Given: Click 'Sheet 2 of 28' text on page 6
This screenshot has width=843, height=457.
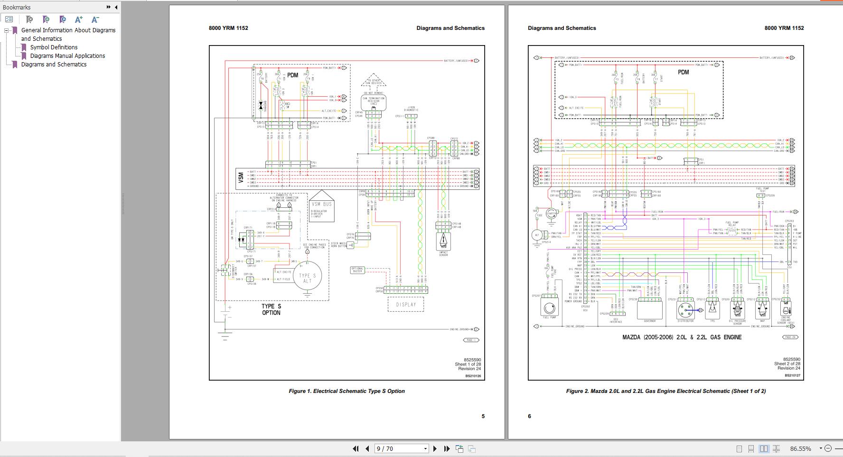Looking at the screenshot, I should (787, 364).
